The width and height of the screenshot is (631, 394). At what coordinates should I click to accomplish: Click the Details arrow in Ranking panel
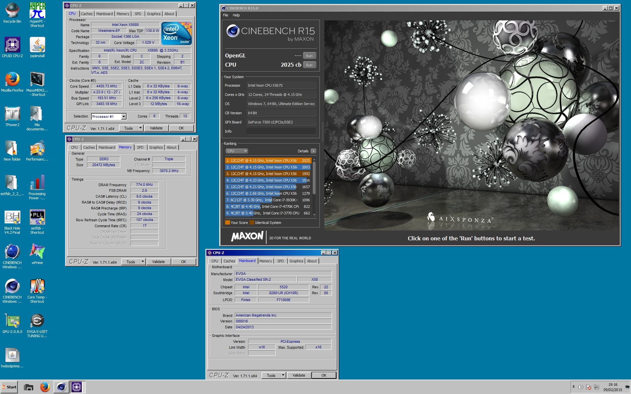(x=313, y=151)
